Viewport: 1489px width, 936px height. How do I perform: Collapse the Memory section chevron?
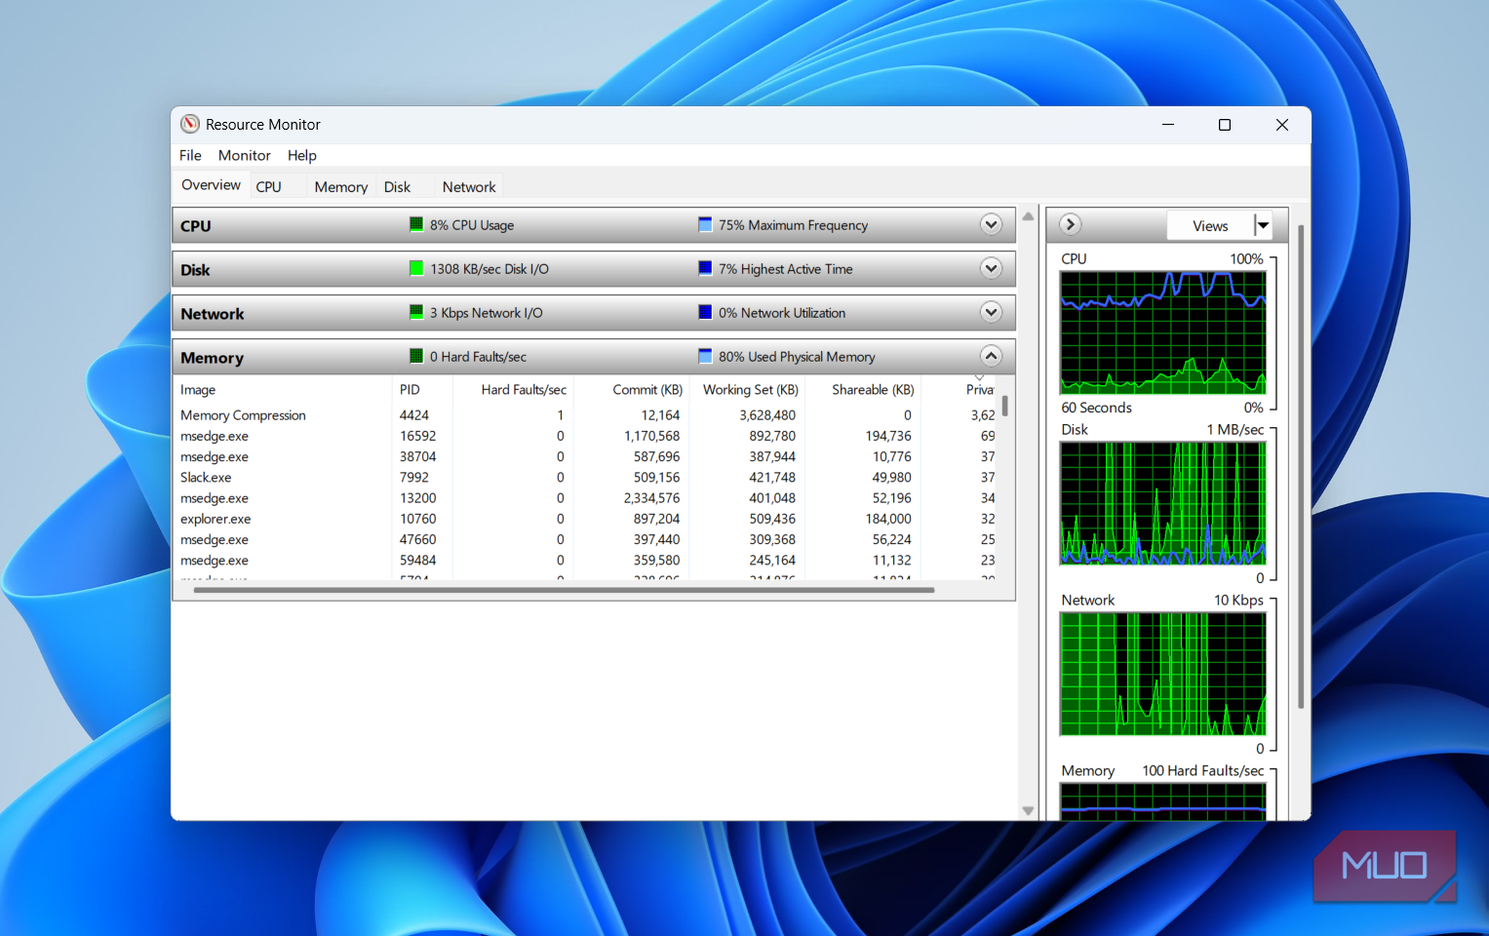tap(991, 356)
